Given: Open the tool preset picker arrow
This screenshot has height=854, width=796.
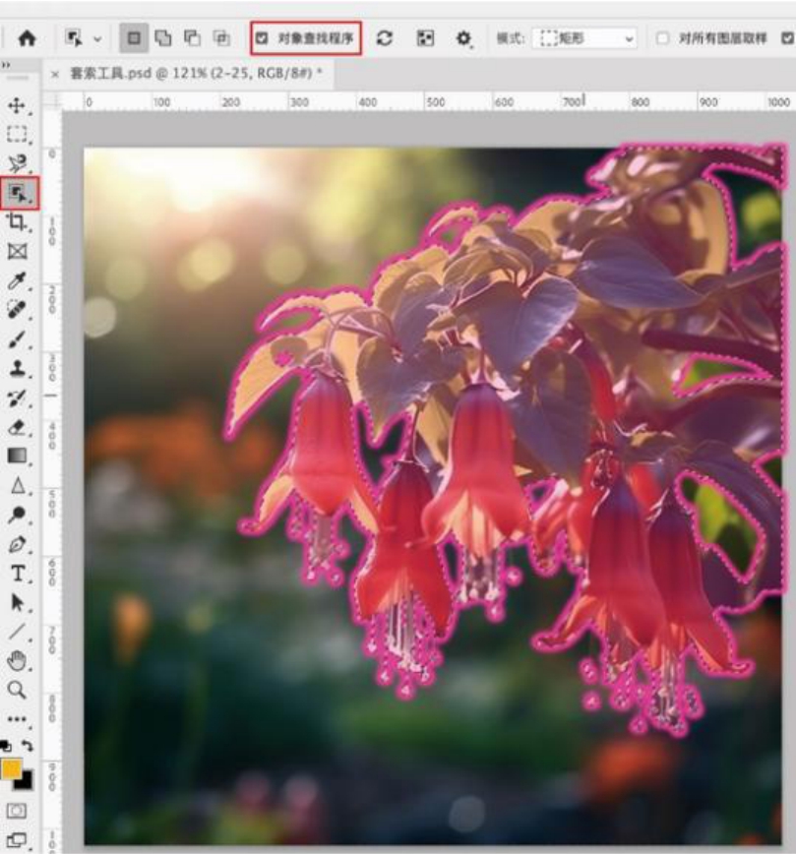Looking at the screenshot, I should click(x=96, y=38).
